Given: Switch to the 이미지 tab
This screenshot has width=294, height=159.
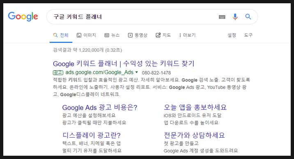Looking at the screenshot, I should [x=87, y=35].
